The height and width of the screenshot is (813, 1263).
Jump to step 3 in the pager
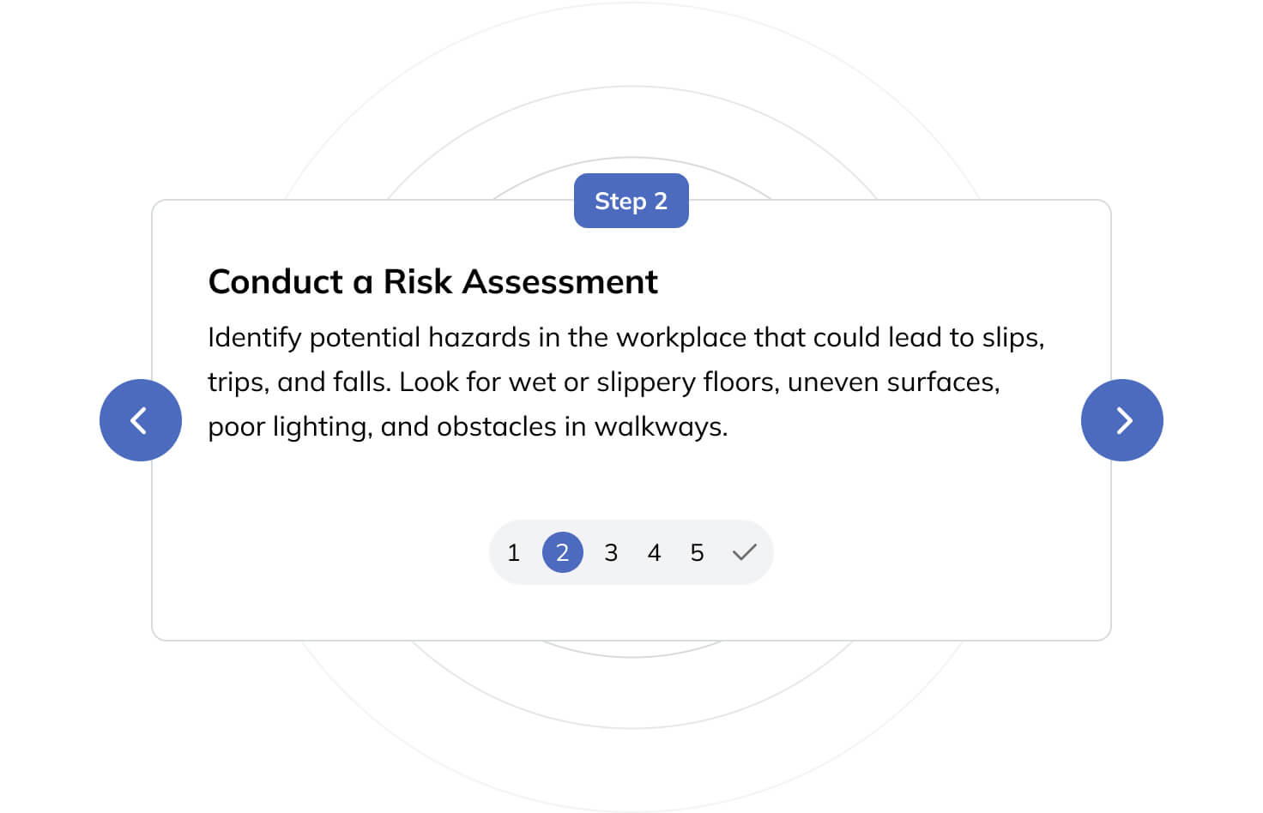[x=611, y=553]
